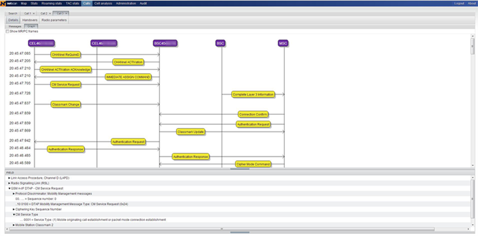Viewport: 478px width, 236px height.
Task: Expand Link Access Procedure, Channel D (LAPD)
Action: (9, 178)
